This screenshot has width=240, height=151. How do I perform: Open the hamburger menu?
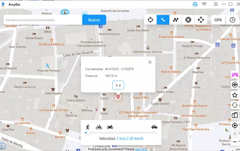[215, 4]
